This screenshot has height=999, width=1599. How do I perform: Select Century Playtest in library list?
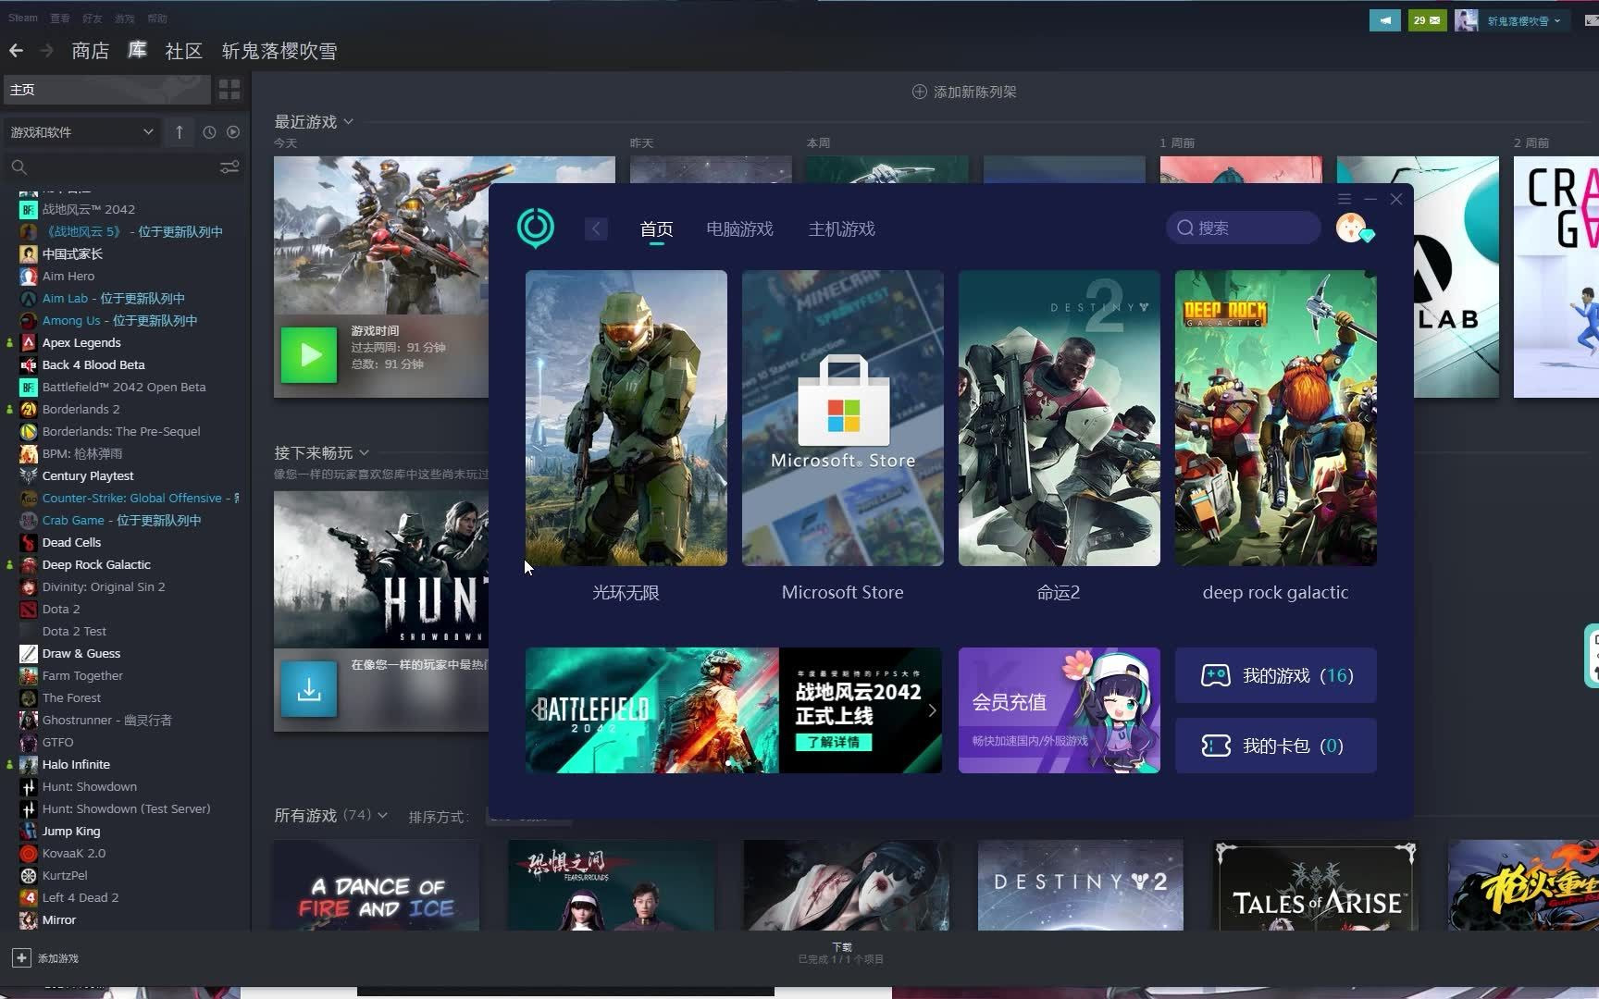point(88,475)
